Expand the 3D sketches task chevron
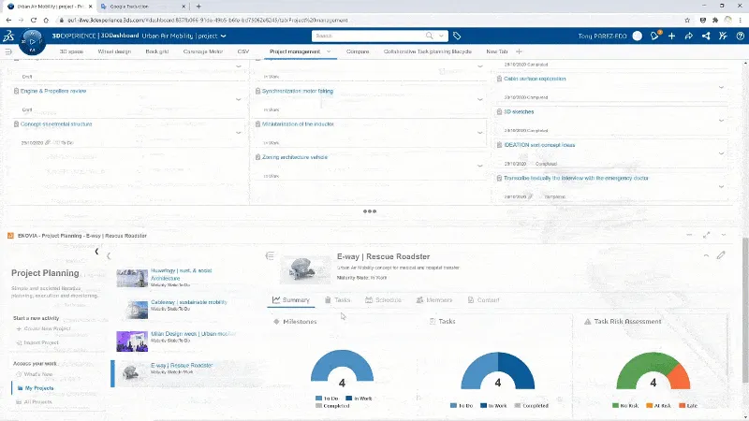Image resolution: width=749 pixels, height=421 pixels. pos(720,120)
